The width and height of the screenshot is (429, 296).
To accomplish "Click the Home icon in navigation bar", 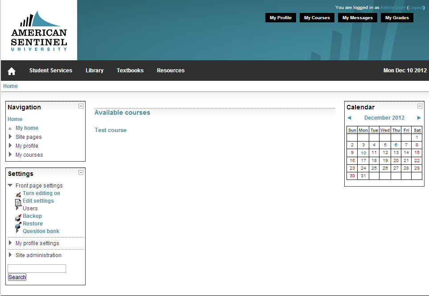I will (12, 71).
